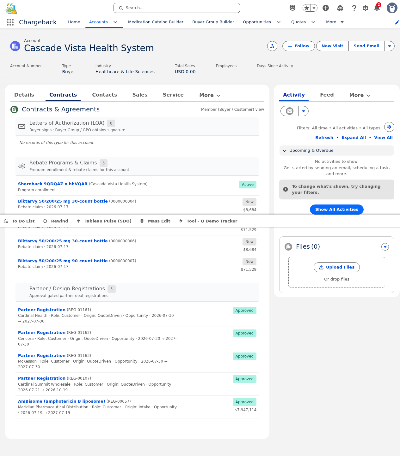
Task: Open Mass Edit utility item
Action: [x=155, y=221]
